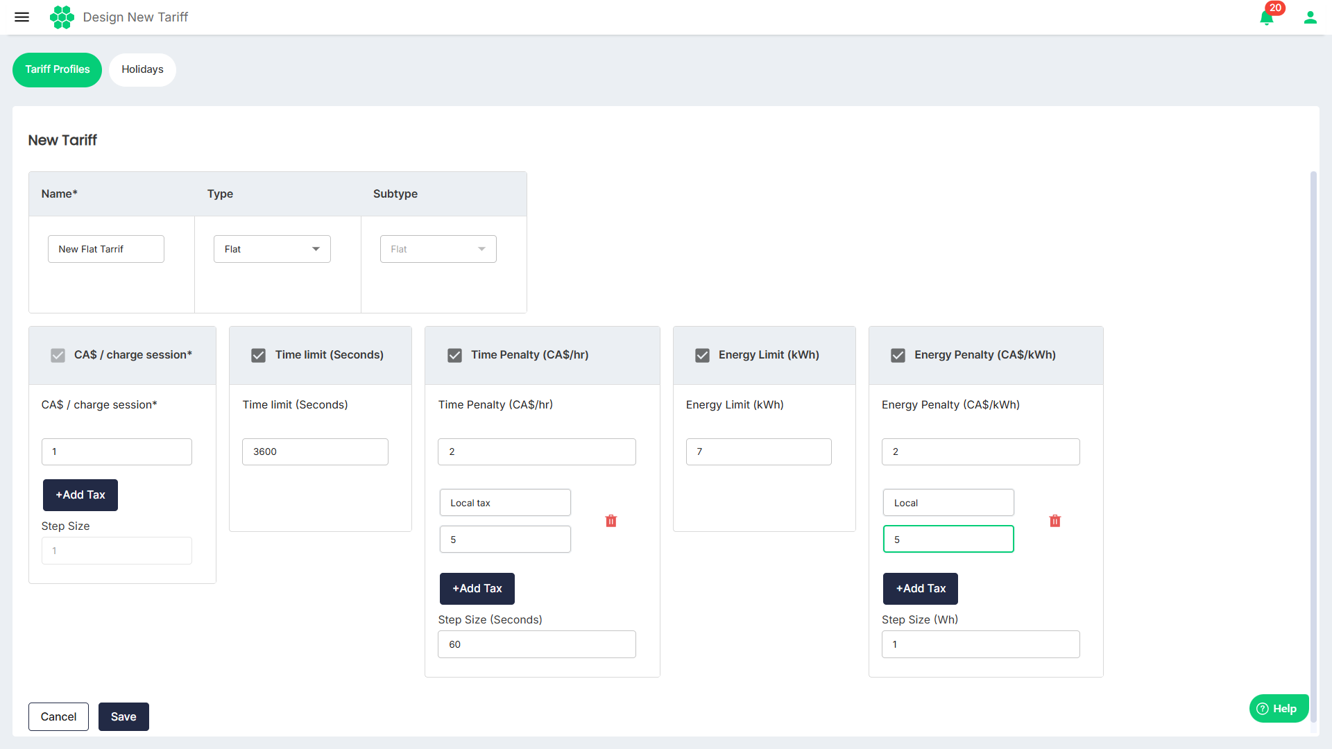
Task: Open the user profile icon
Action: coord(1310,17)
